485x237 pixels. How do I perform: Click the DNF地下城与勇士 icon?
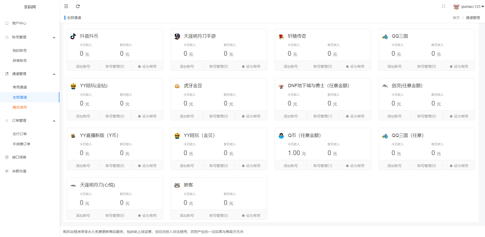coord(281,86)
